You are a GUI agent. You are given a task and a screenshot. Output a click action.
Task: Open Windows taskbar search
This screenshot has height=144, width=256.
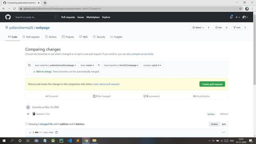(12, 141)
